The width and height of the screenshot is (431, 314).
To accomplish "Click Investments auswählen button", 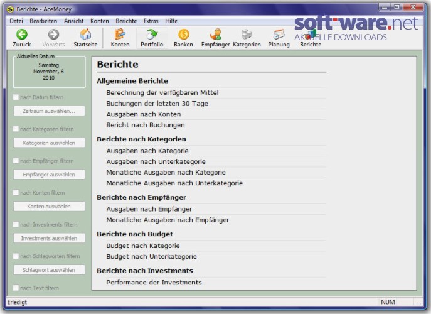I will [x=49, y=238].
